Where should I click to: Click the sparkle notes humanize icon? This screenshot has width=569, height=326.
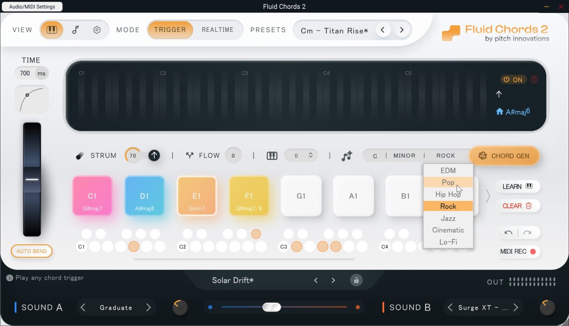click(347, 156)
